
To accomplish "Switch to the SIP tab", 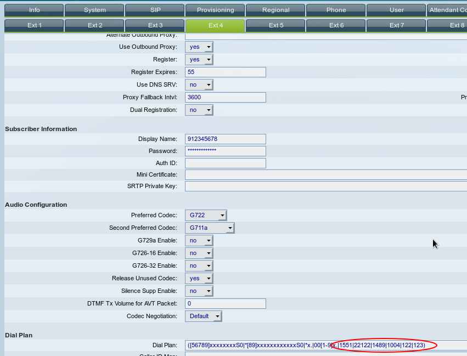I will [x=155, y=10].
